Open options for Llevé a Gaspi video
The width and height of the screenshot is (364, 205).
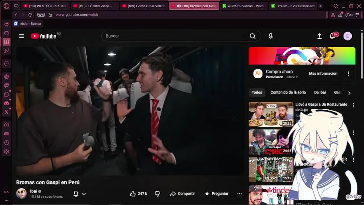point(353,105)
